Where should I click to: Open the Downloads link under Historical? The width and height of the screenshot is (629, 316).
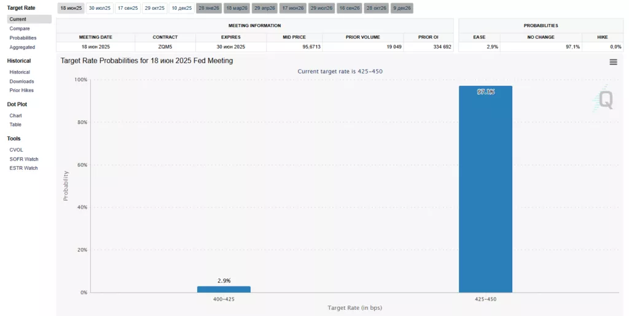pyautogui.click(x=21, y=81)
